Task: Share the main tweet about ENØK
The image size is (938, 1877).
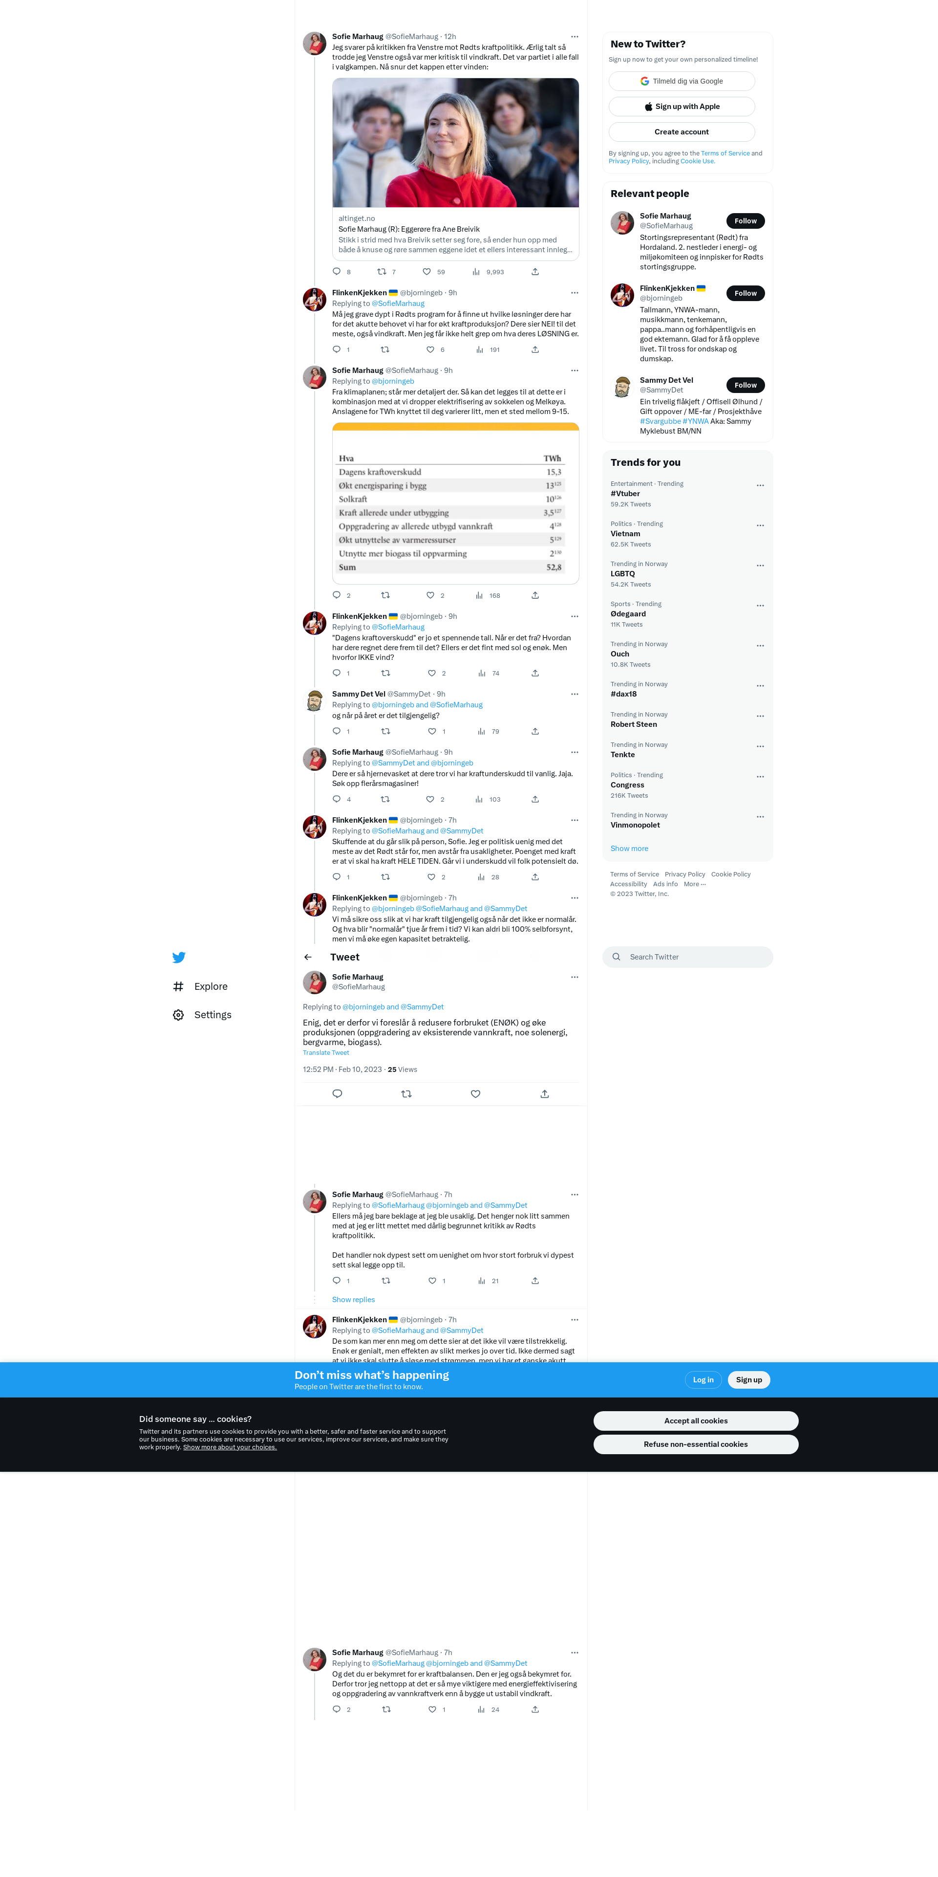Action: pos(545,1093)
